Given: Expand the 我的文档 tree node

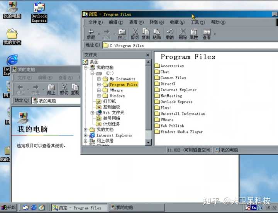Looking at the screenshot, I should 86,130.
